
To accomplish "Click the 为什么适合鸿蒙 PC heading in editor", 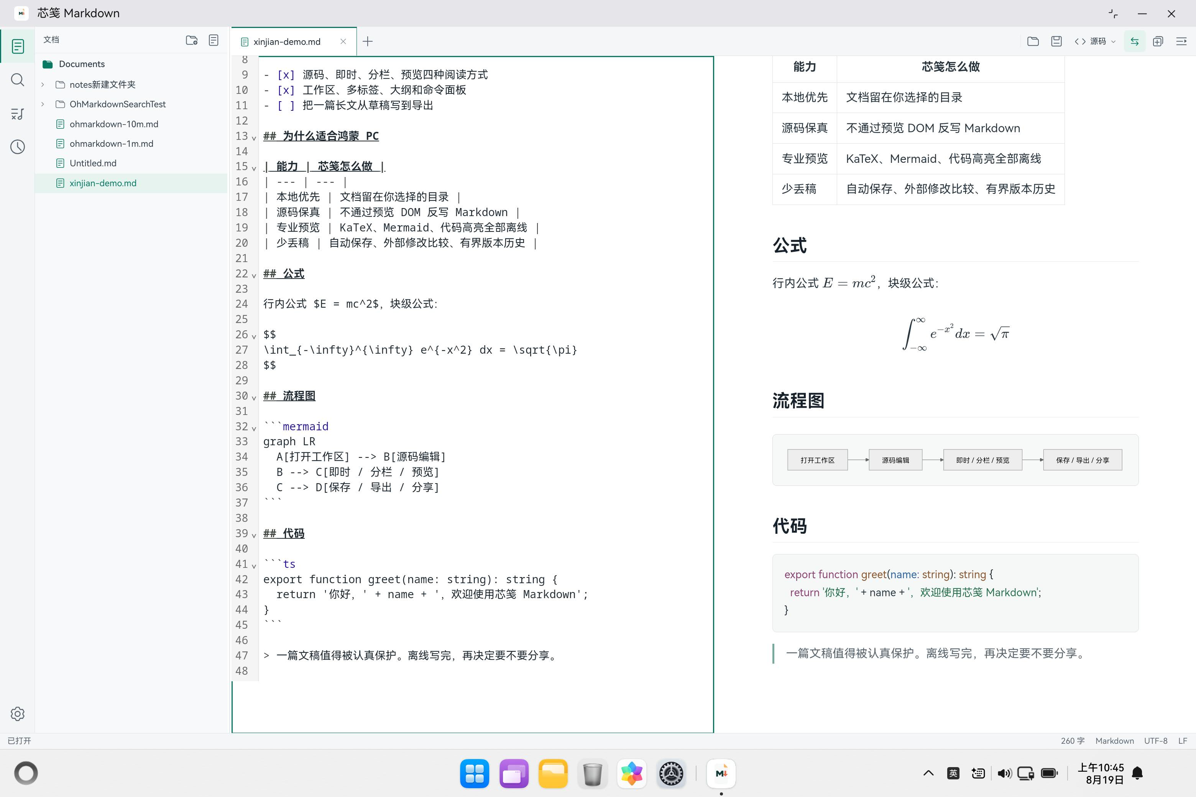I will click(x=321, y=136).
